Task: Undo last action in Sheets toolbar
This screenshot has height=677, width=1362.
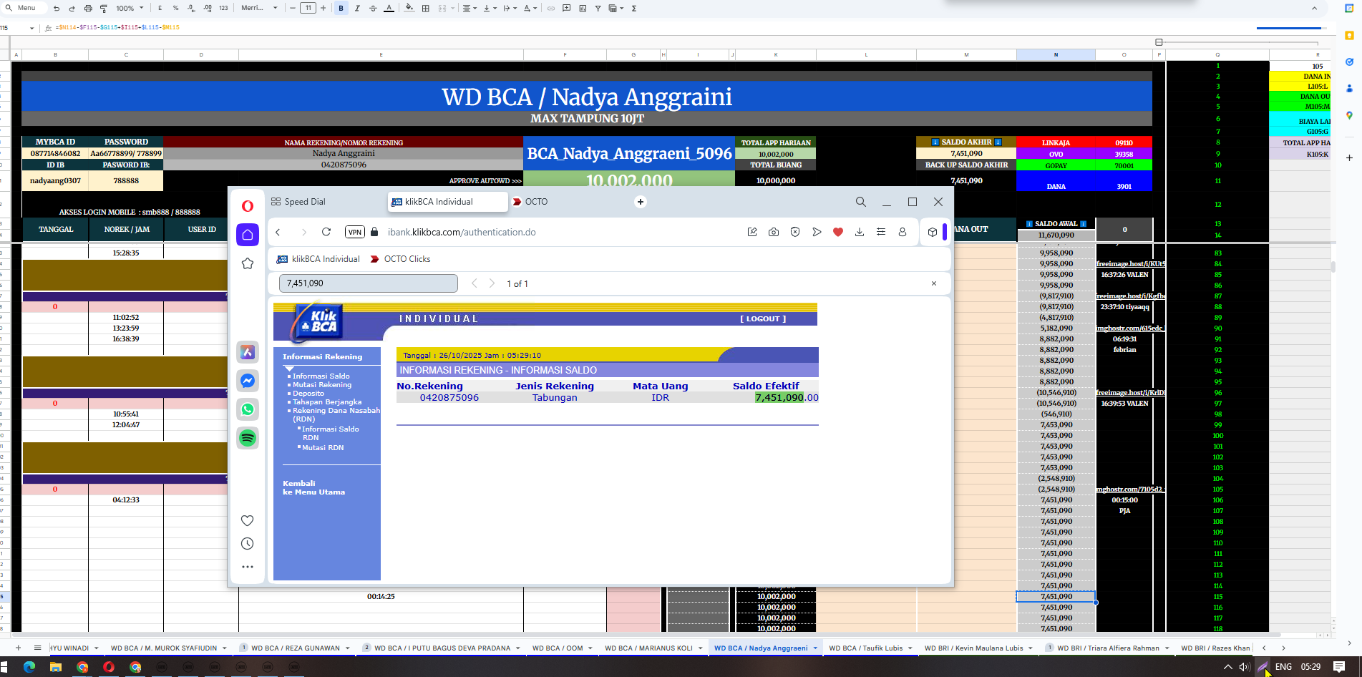Action: click(x=57, y=9)
